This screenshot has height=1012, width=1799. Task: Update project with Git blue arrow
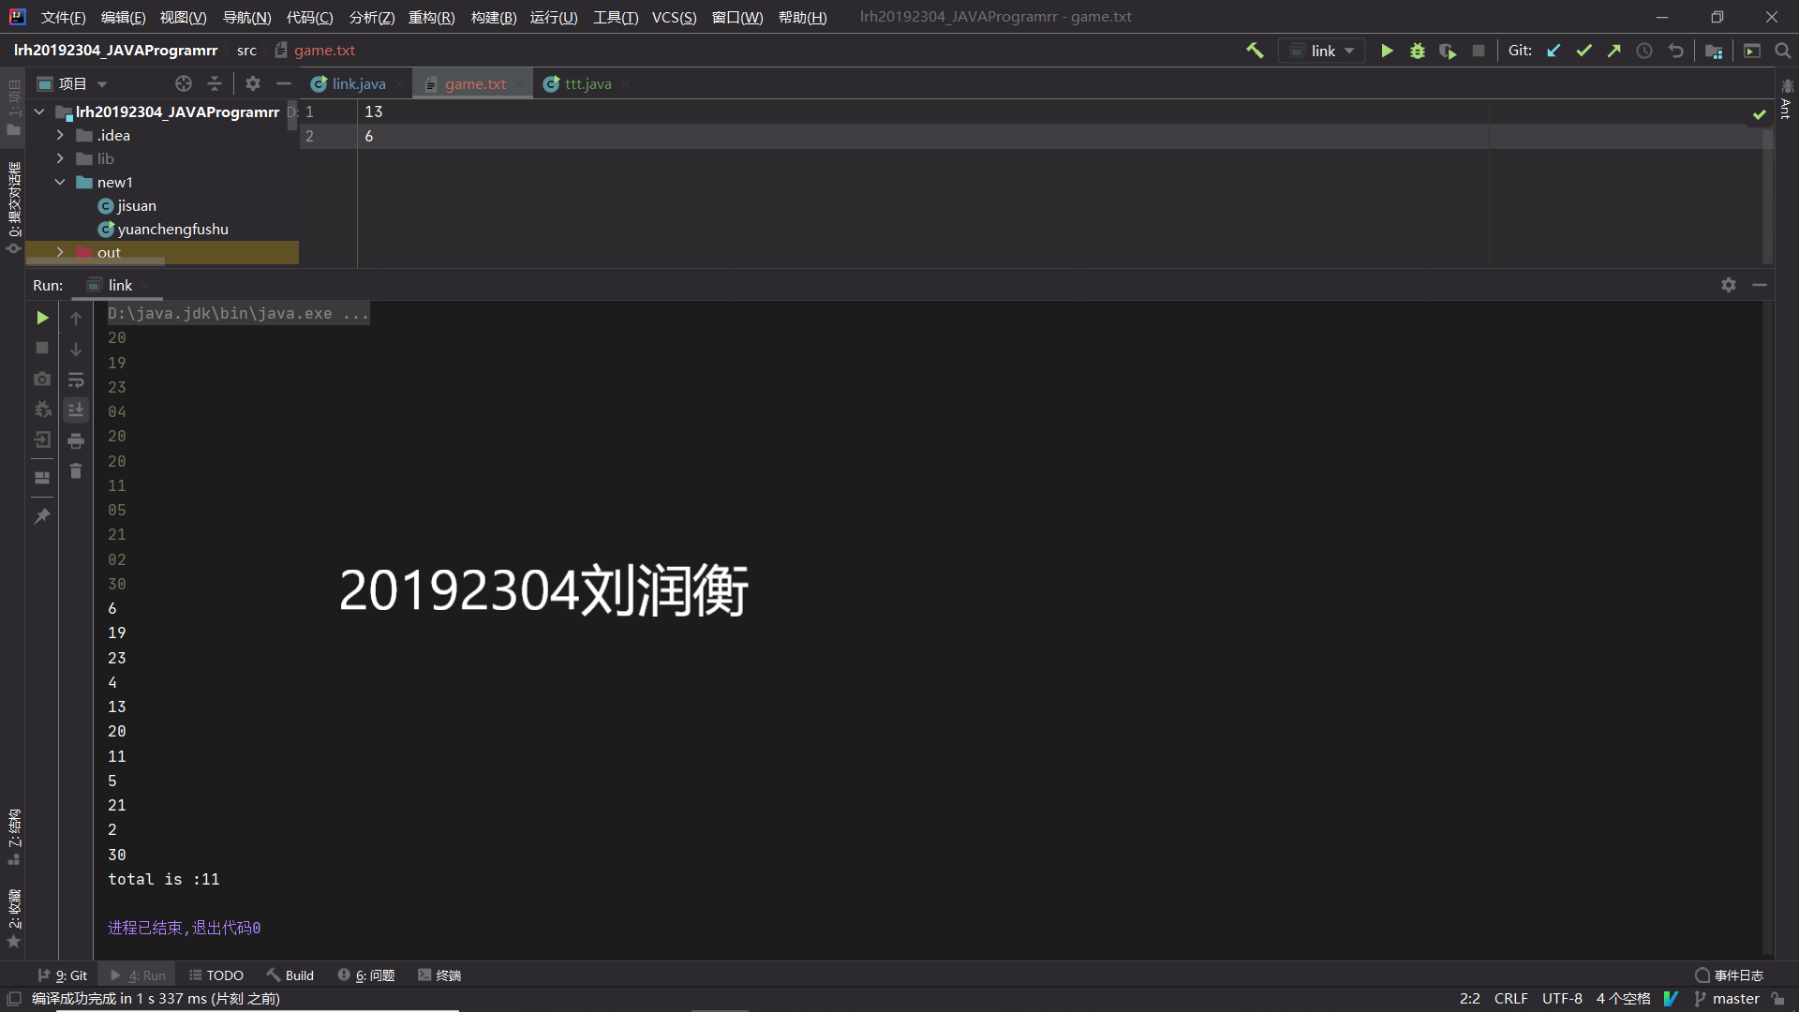pos(1554,51)
